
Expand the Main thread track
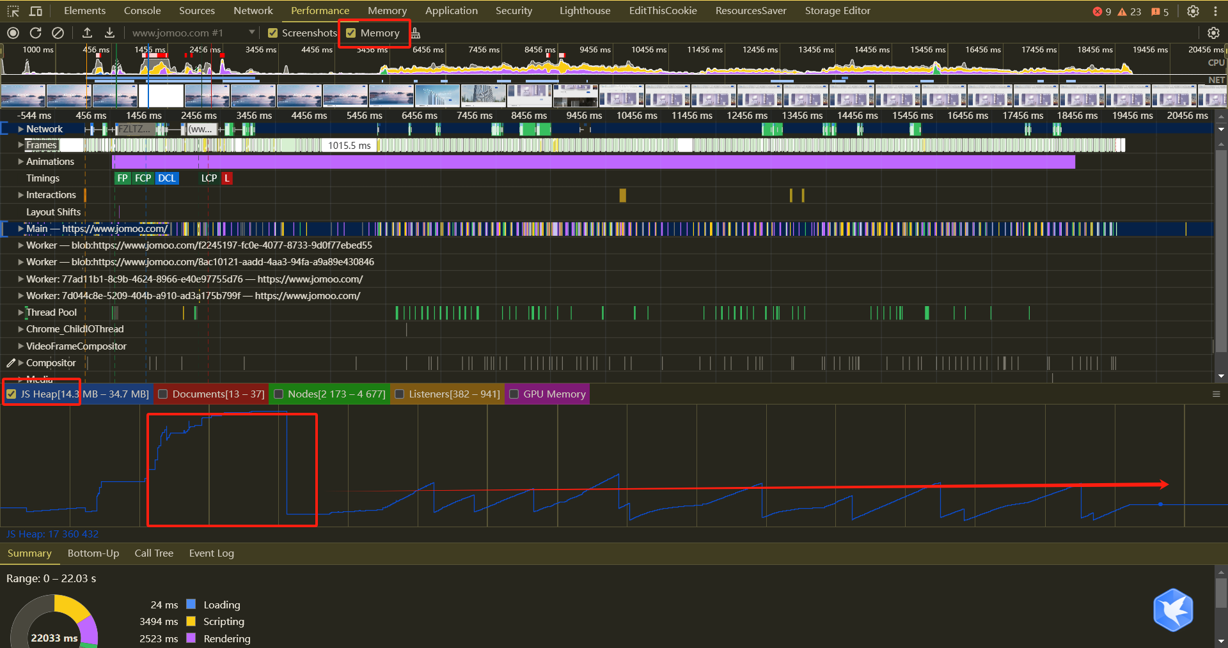pos(21,229)
